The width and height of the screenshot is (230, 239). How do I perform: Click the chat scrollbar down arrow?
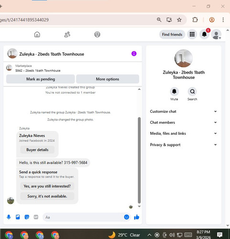(x=139, y=206)
